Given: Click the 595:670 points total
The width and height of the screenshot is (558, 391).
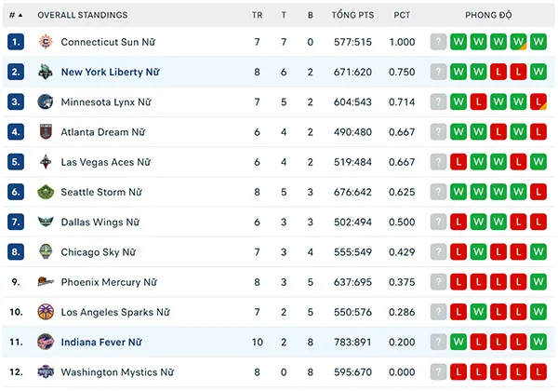Looking at the screenshot, I should [x=352, y=372].
